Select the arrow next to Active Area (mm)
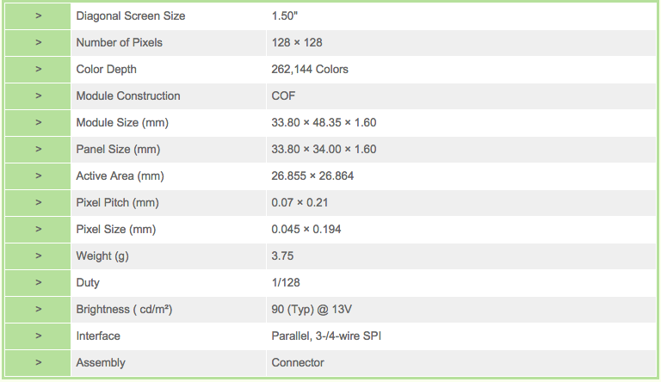This screenshot has height=382, width=661. tap(39, 176)
